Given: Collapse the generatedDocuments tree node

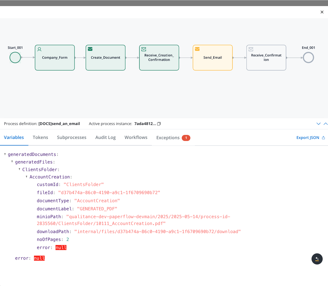Looking at the screenshot, I should tap(5, 154).
